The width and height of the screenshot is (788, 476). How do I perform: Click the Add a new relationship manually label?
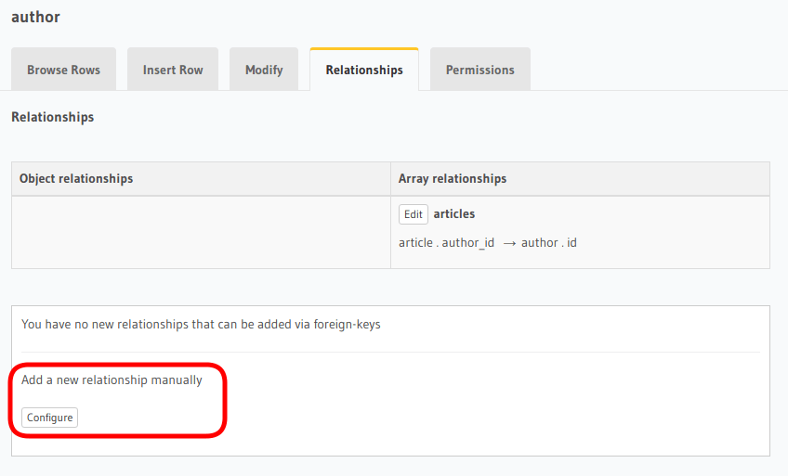[112, 380]
